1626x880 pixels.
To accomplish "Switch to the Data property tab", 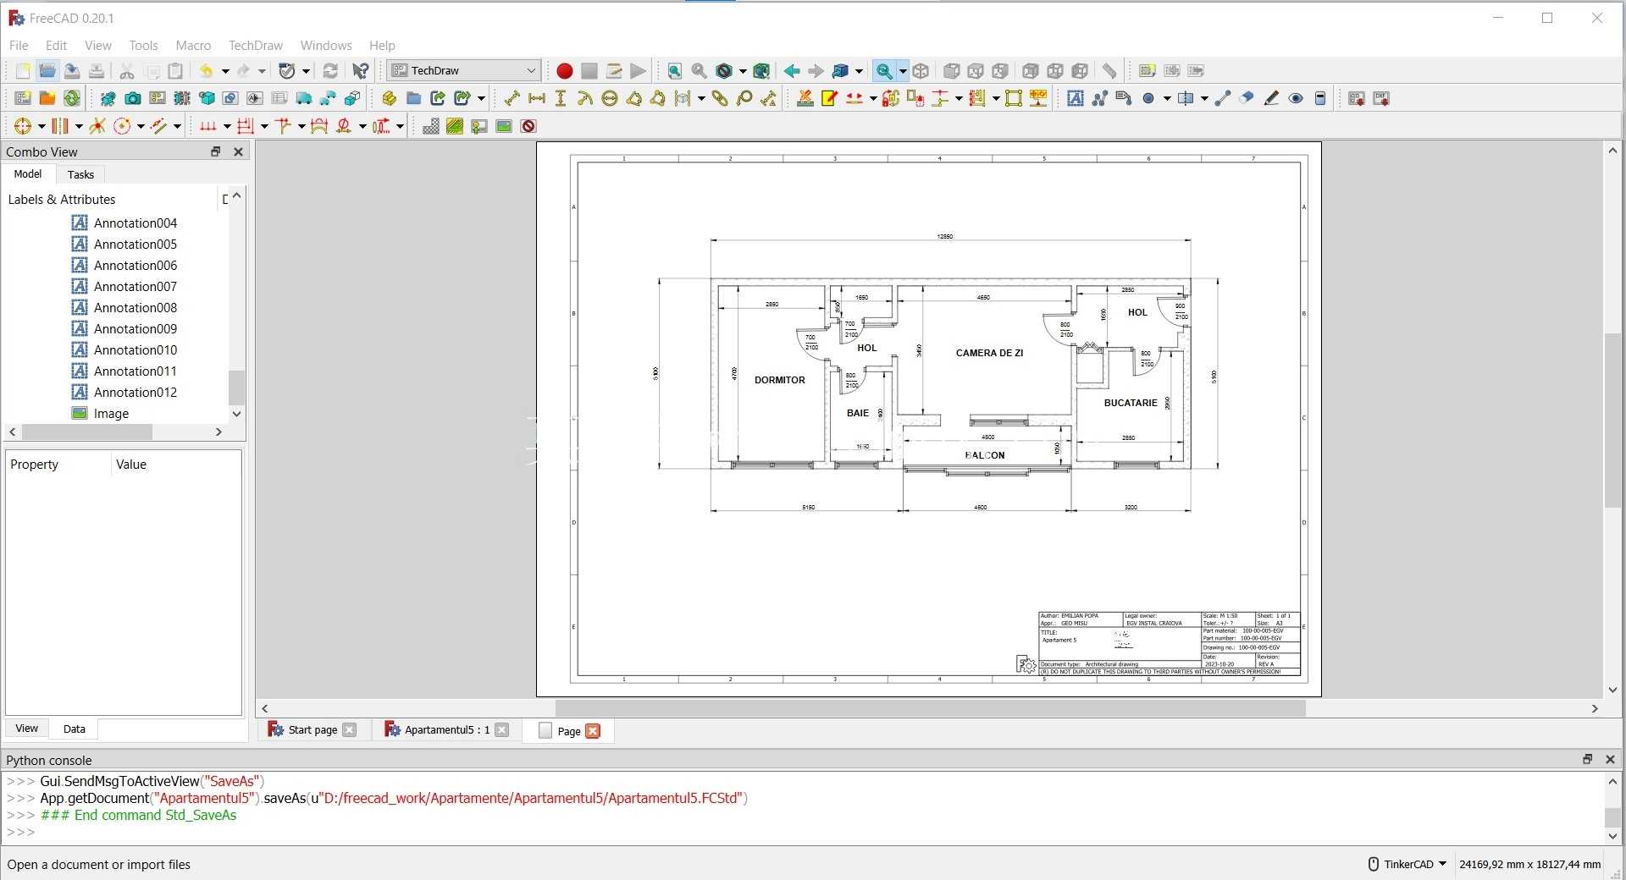I will pyautogui.click(x=75, y=729).
